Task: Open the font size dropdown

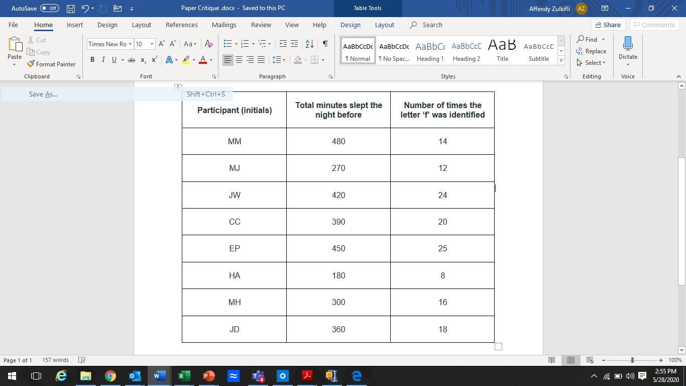Action: [x=152, y=44]
